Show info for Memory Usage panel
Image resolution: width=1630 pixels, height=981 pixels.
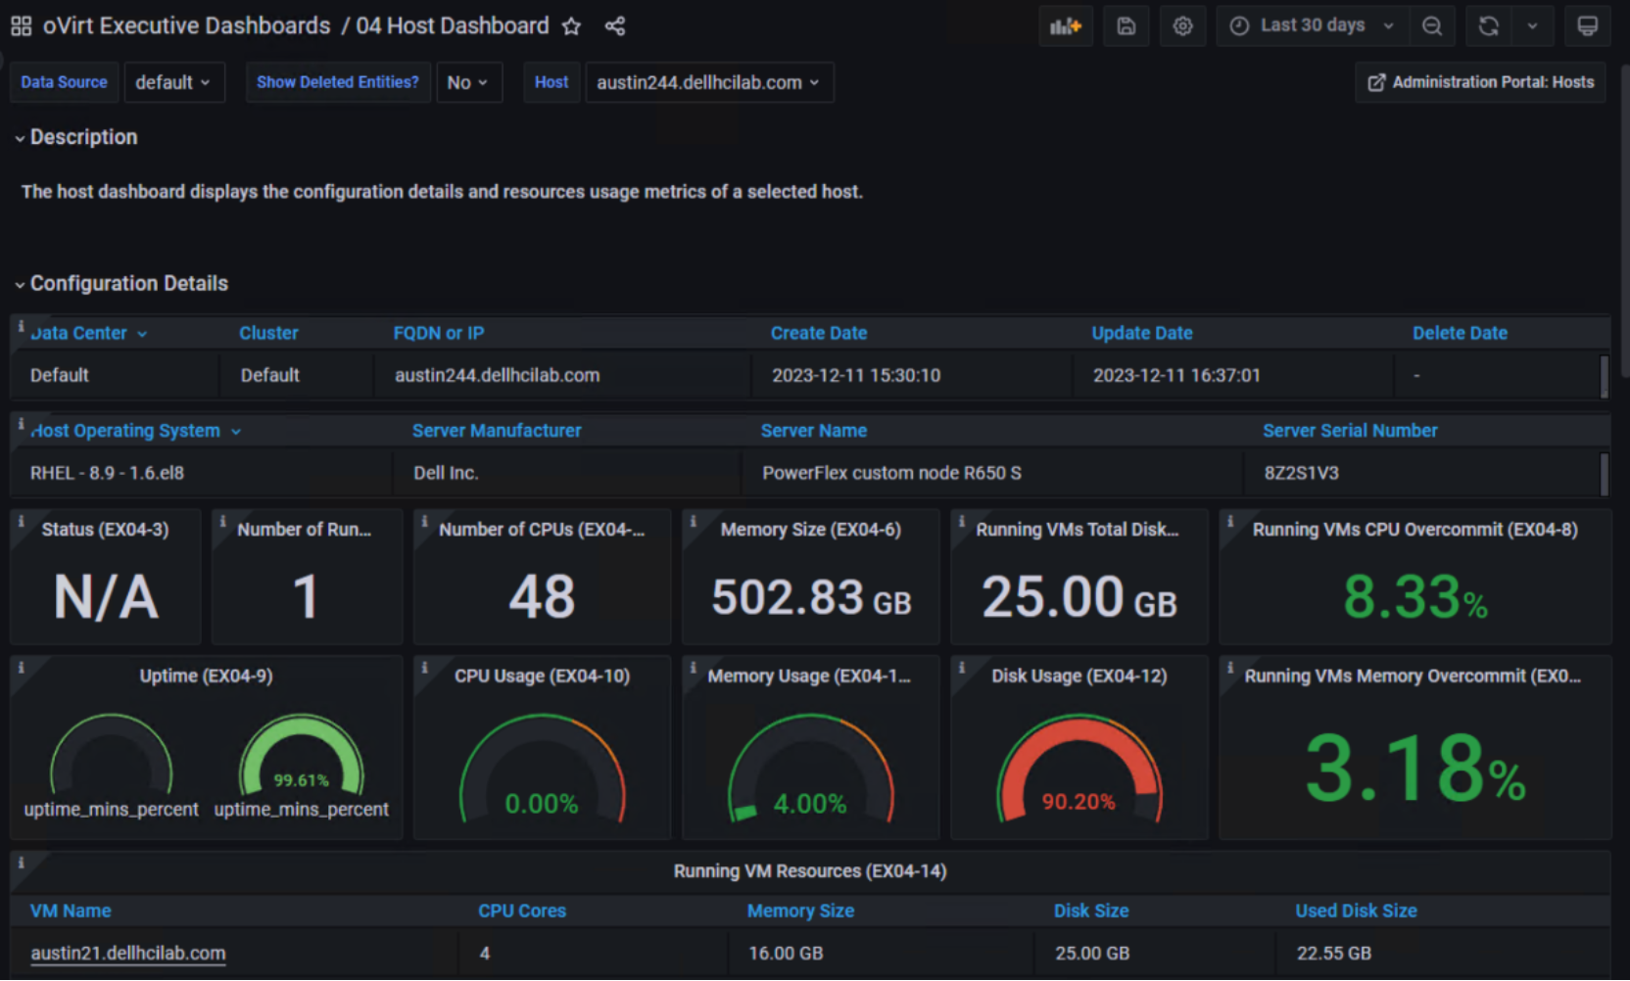(693, 668)
